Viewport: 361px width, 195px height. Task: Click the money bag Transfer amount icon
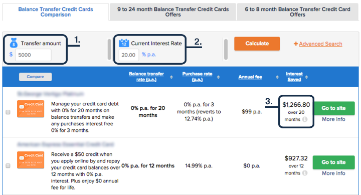coord(14,43)
